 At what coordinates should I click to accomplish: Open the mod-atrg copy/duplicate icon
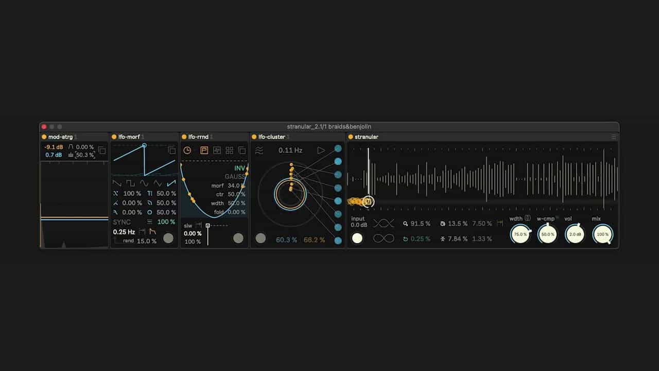coord(102,150)
